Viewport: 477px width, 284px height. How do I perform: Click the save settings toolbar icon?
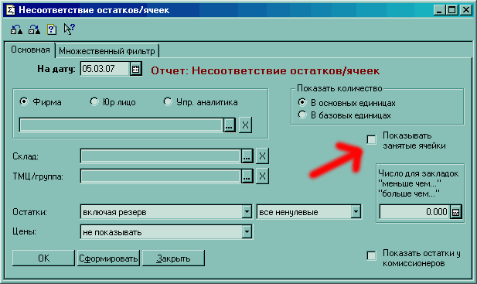pyautogui.click(x=34, y=29)
